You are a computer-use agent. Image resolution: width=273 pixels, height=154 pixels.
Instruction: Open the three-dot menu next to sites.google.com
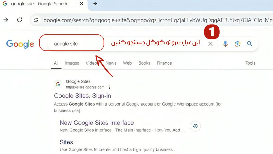coord(110,87)
